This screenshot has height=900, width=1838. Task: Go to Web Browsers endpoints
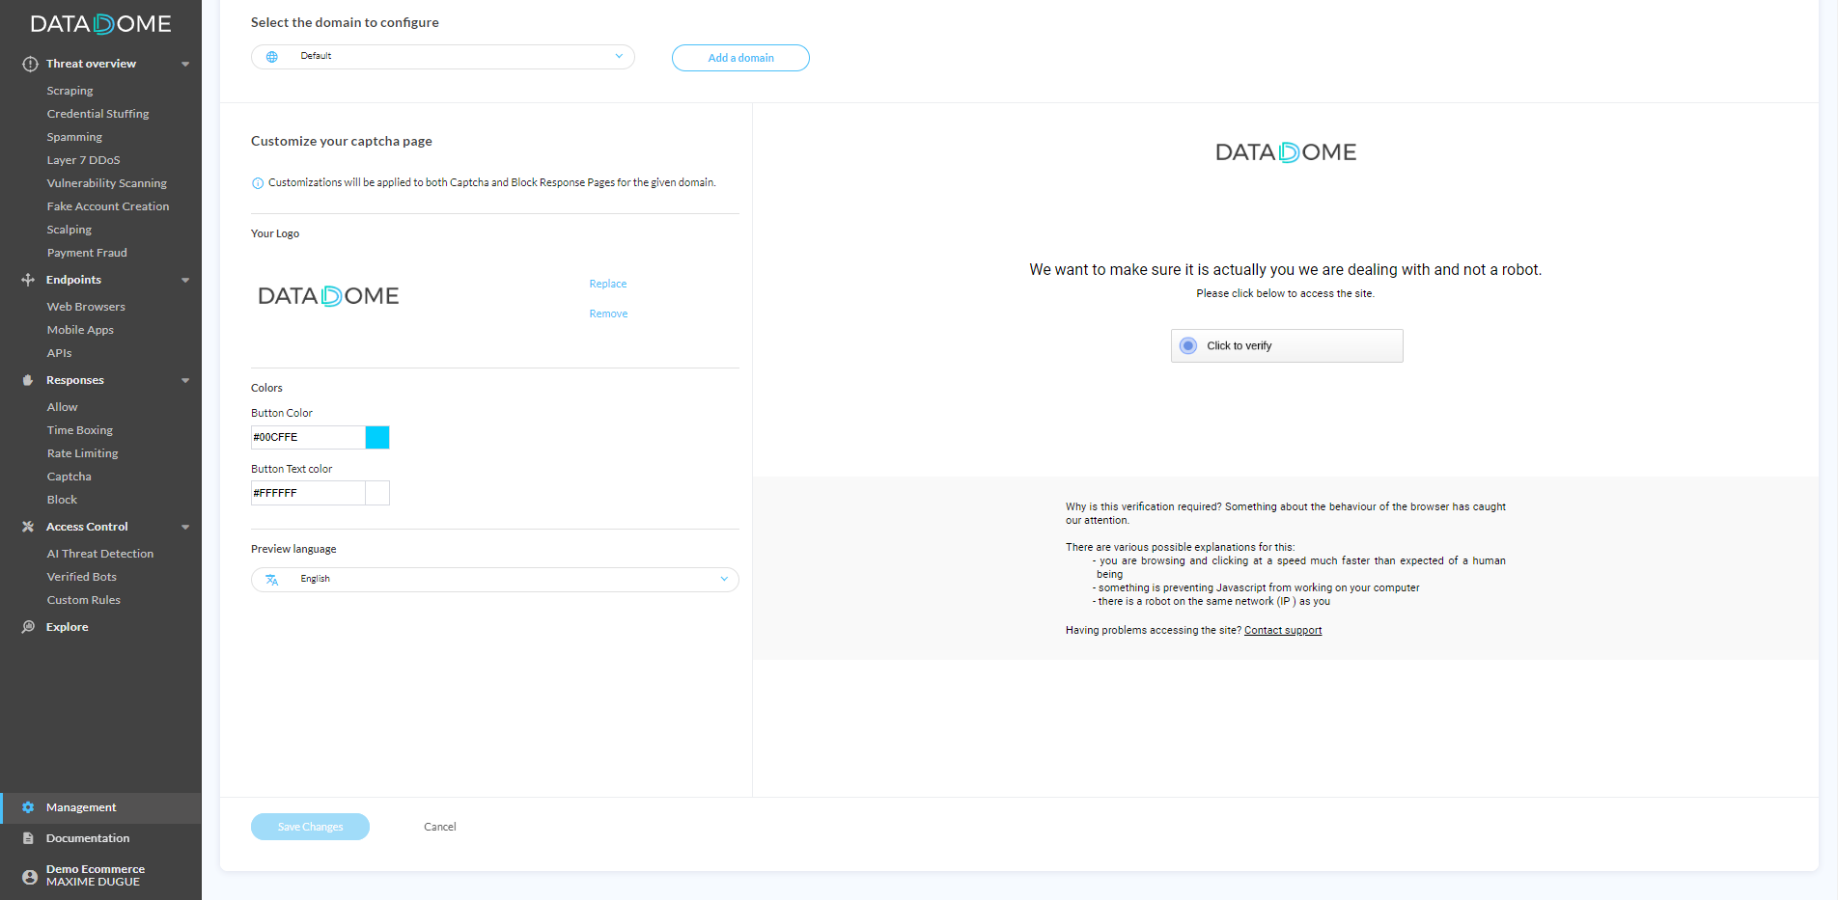[x=86, y=307]
